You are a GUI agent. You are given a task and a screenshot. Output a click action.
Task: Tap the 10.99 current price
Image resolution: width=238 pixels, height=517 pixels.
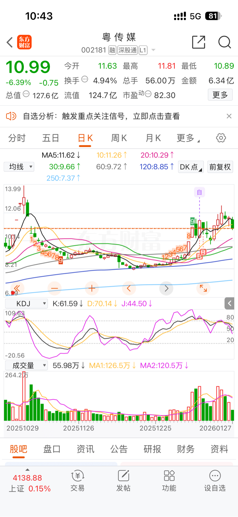[28, 67]
